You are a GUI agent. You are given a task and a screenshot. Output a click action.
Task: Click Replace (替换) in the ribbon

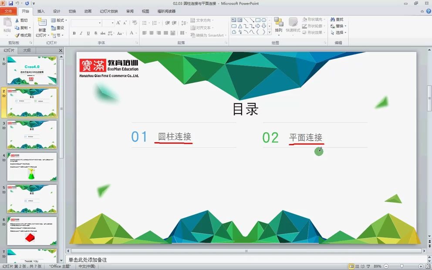337,27
